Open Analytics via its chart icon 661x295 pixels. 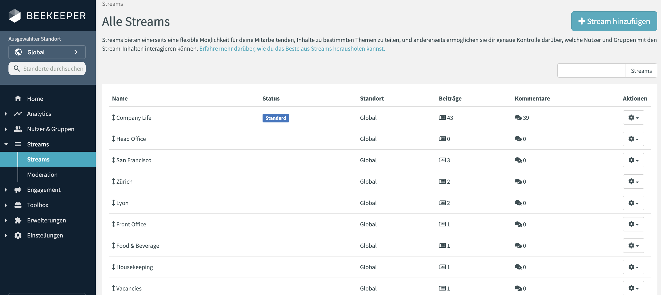[18, 113]
